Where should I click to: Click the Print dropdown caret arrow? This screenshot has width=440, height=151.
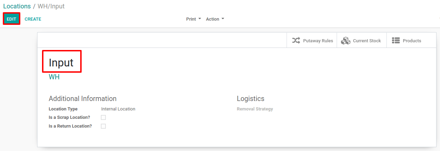(200, 19)
